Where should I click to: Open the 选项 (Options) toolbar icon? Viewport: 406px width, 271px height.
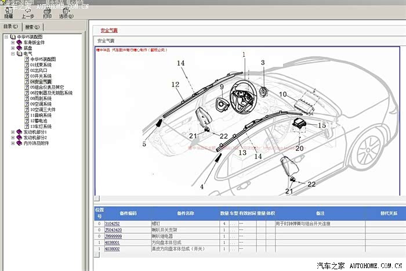tap(66, 10)
